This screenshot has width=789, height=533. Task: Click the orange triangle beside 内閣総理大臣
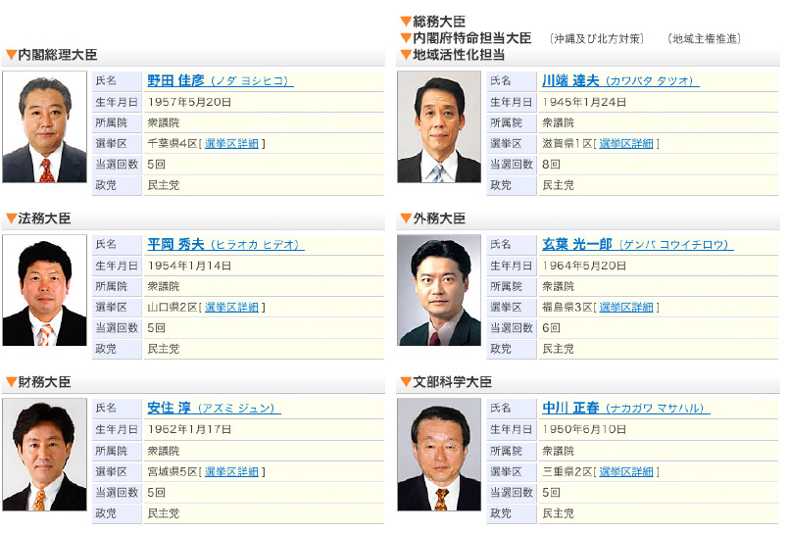pyautogui.click(x=11, y=56)
